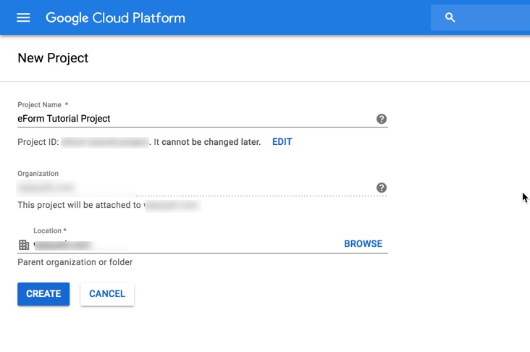Click in the top search box
The height and width of the screenshot is (352, 530).
pyautogui.click(x=480, y=17)
